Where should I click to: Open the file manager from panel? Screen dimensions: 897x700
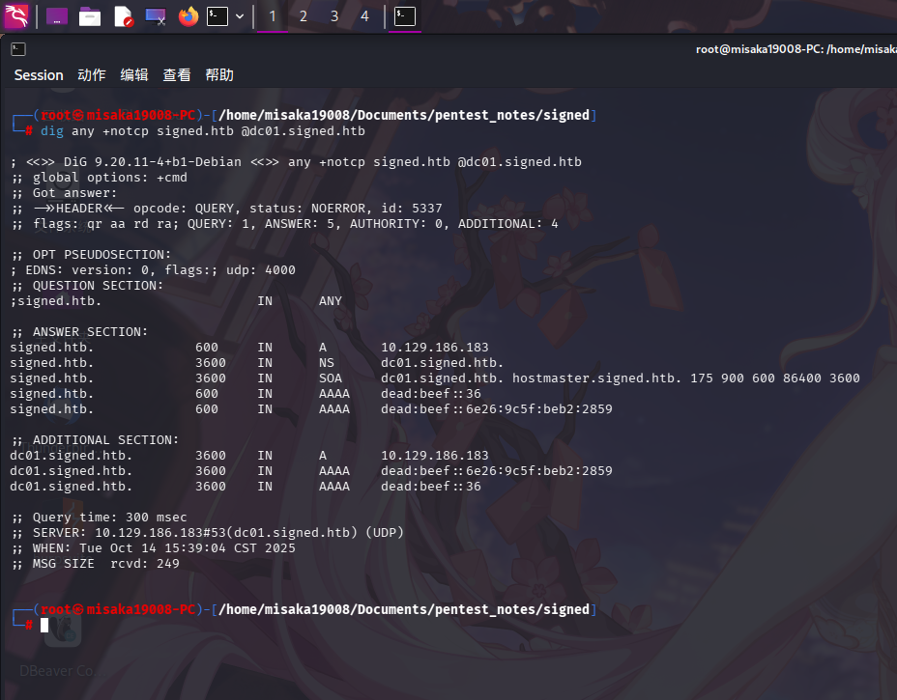pos(90,16)
